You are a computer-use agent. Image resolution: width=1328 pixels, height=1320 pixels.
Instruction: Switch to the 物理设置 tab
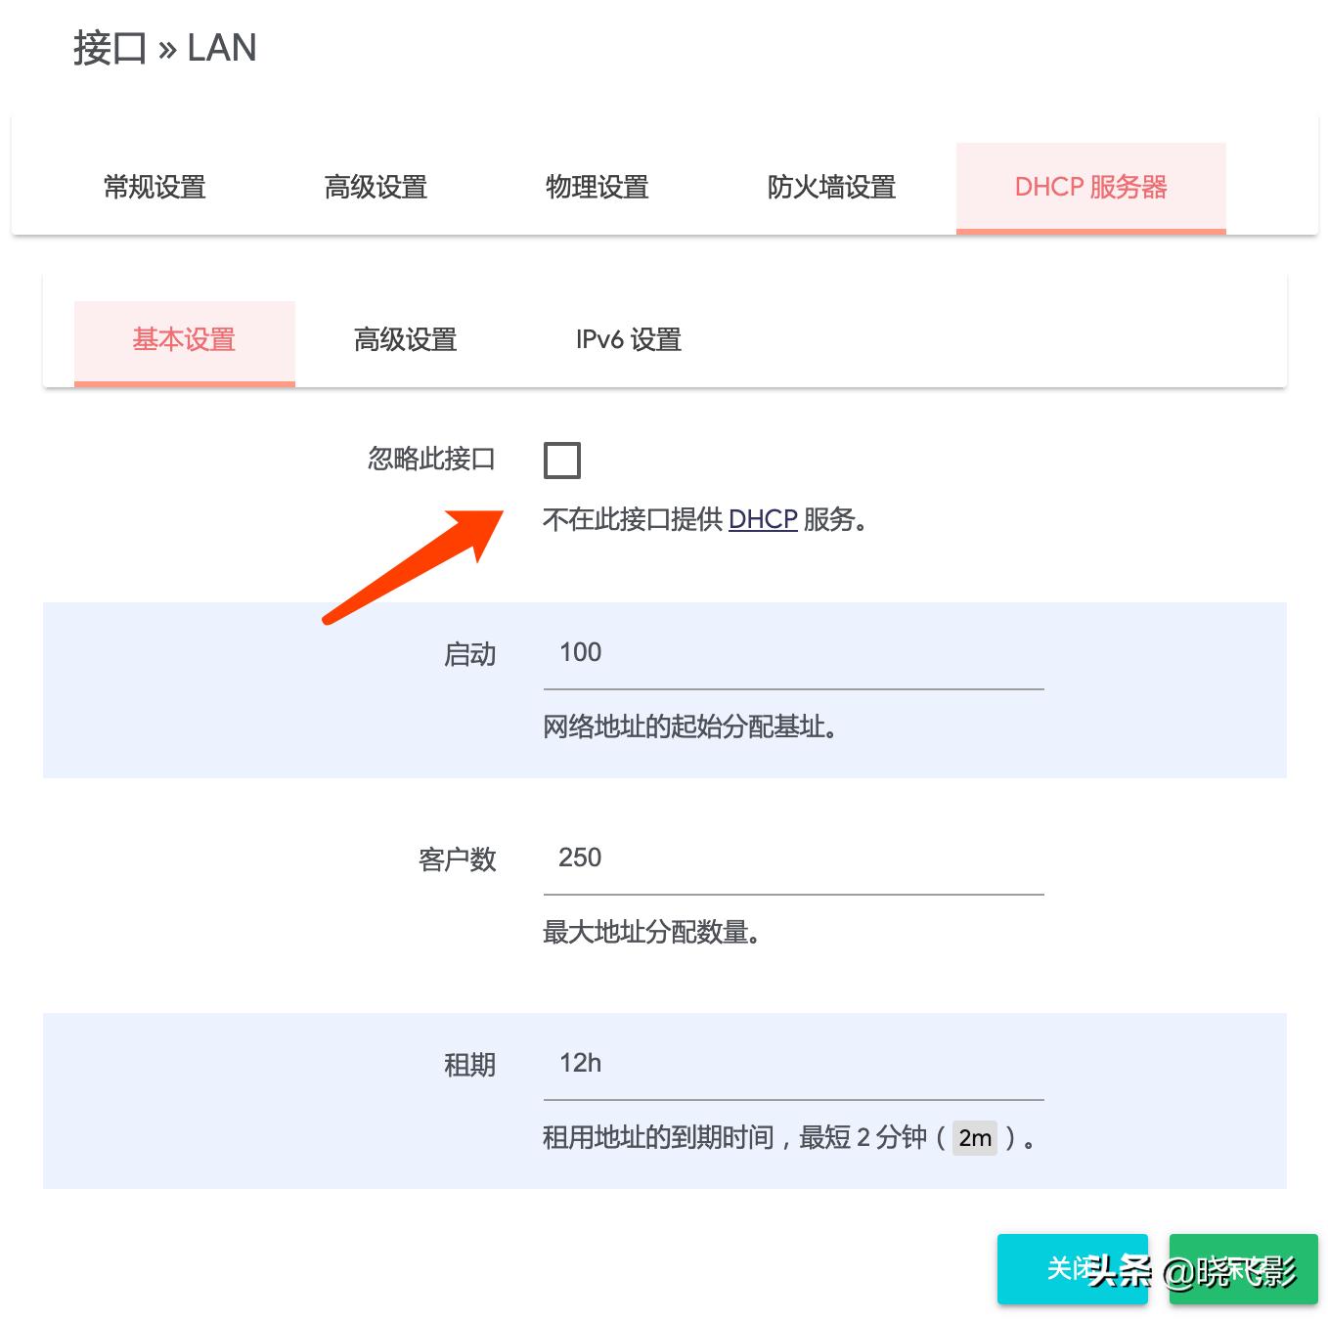pos(598,187)
